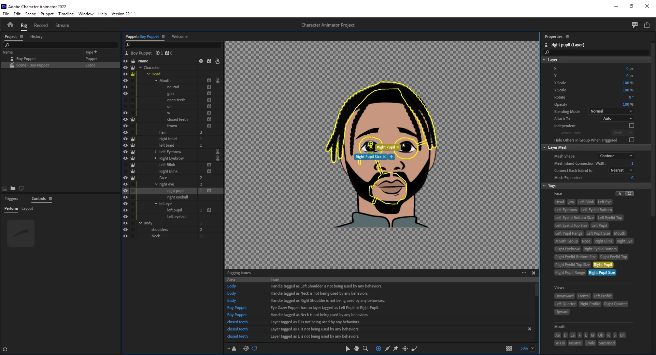The height and width of the screenshot is (355, 656).
Task: Click the clapperboard add-to-scene icon below project list
Action: click(x=5, y=188)
